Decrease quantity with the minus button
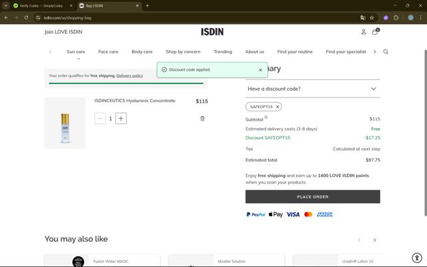The image size is (427, 267). [x=100, y=119]
